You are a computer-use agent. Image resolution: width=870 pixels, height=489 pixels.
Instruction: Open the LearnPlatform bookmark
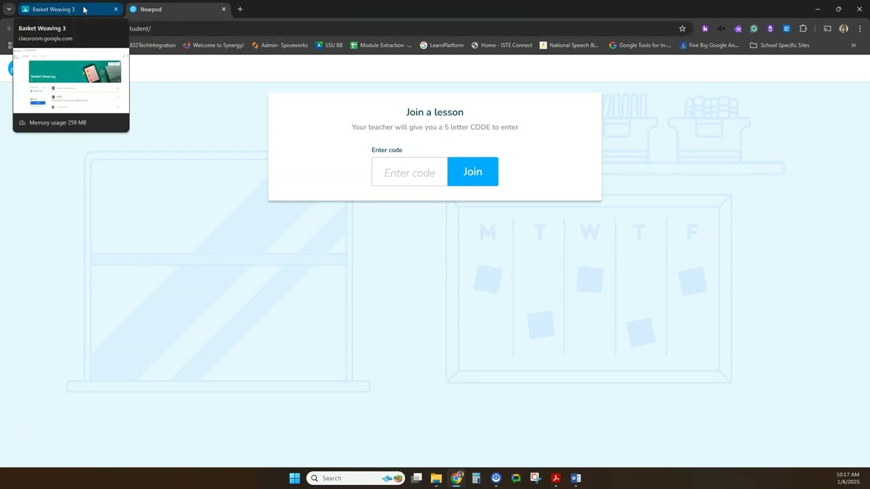click(441, 46)
